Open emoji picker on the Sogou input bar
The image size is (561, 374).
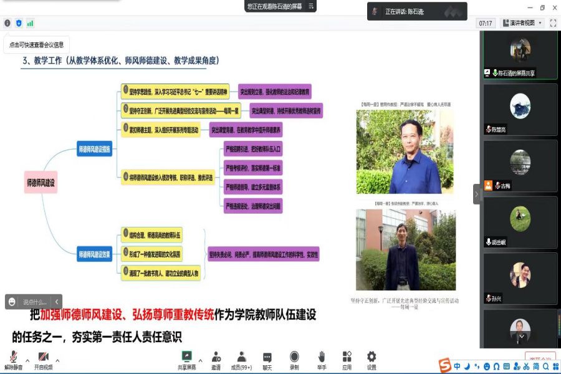click(x=487, y=365)
